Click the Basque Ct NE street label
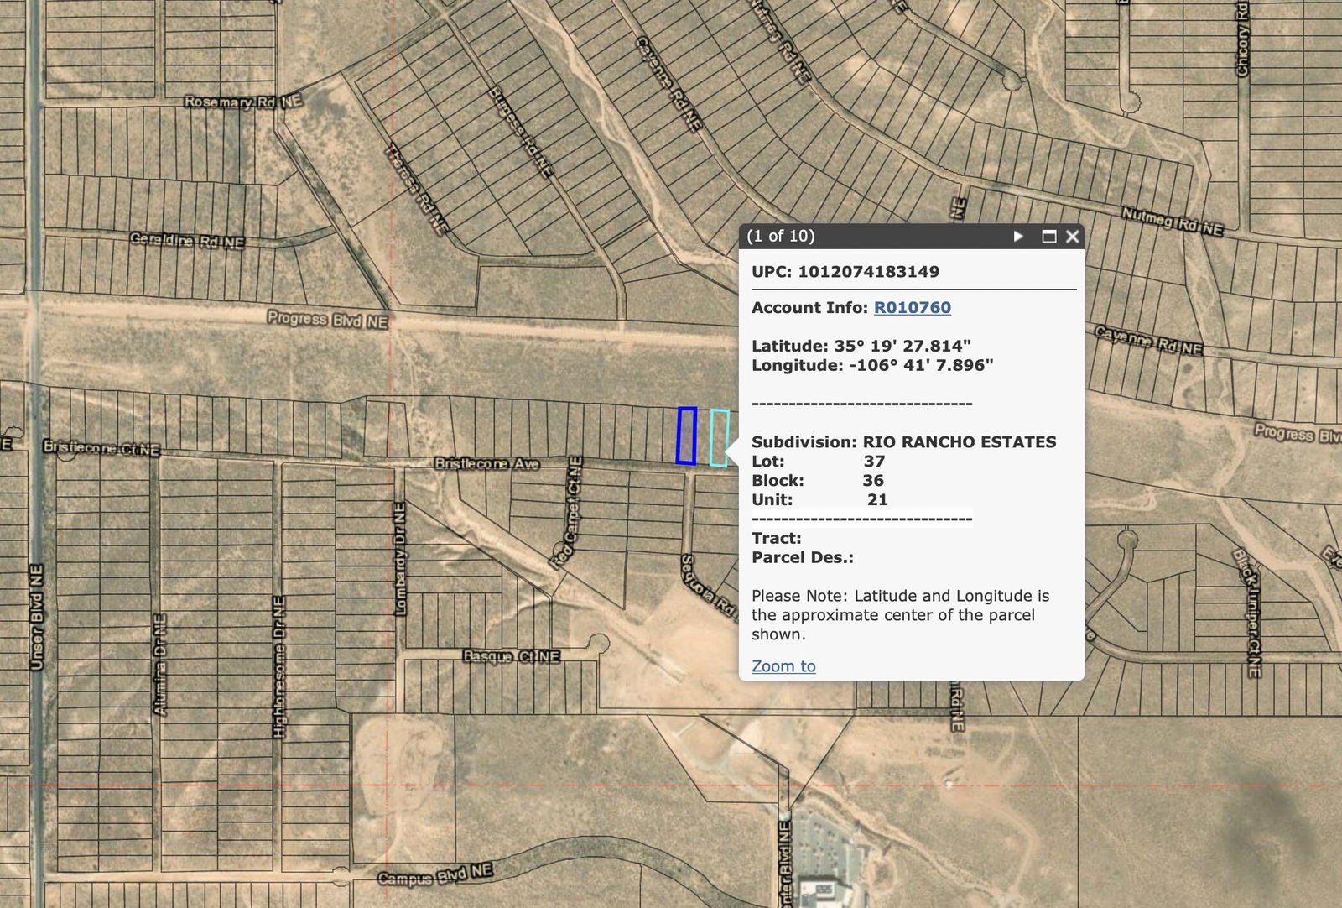 pos(511,655)
